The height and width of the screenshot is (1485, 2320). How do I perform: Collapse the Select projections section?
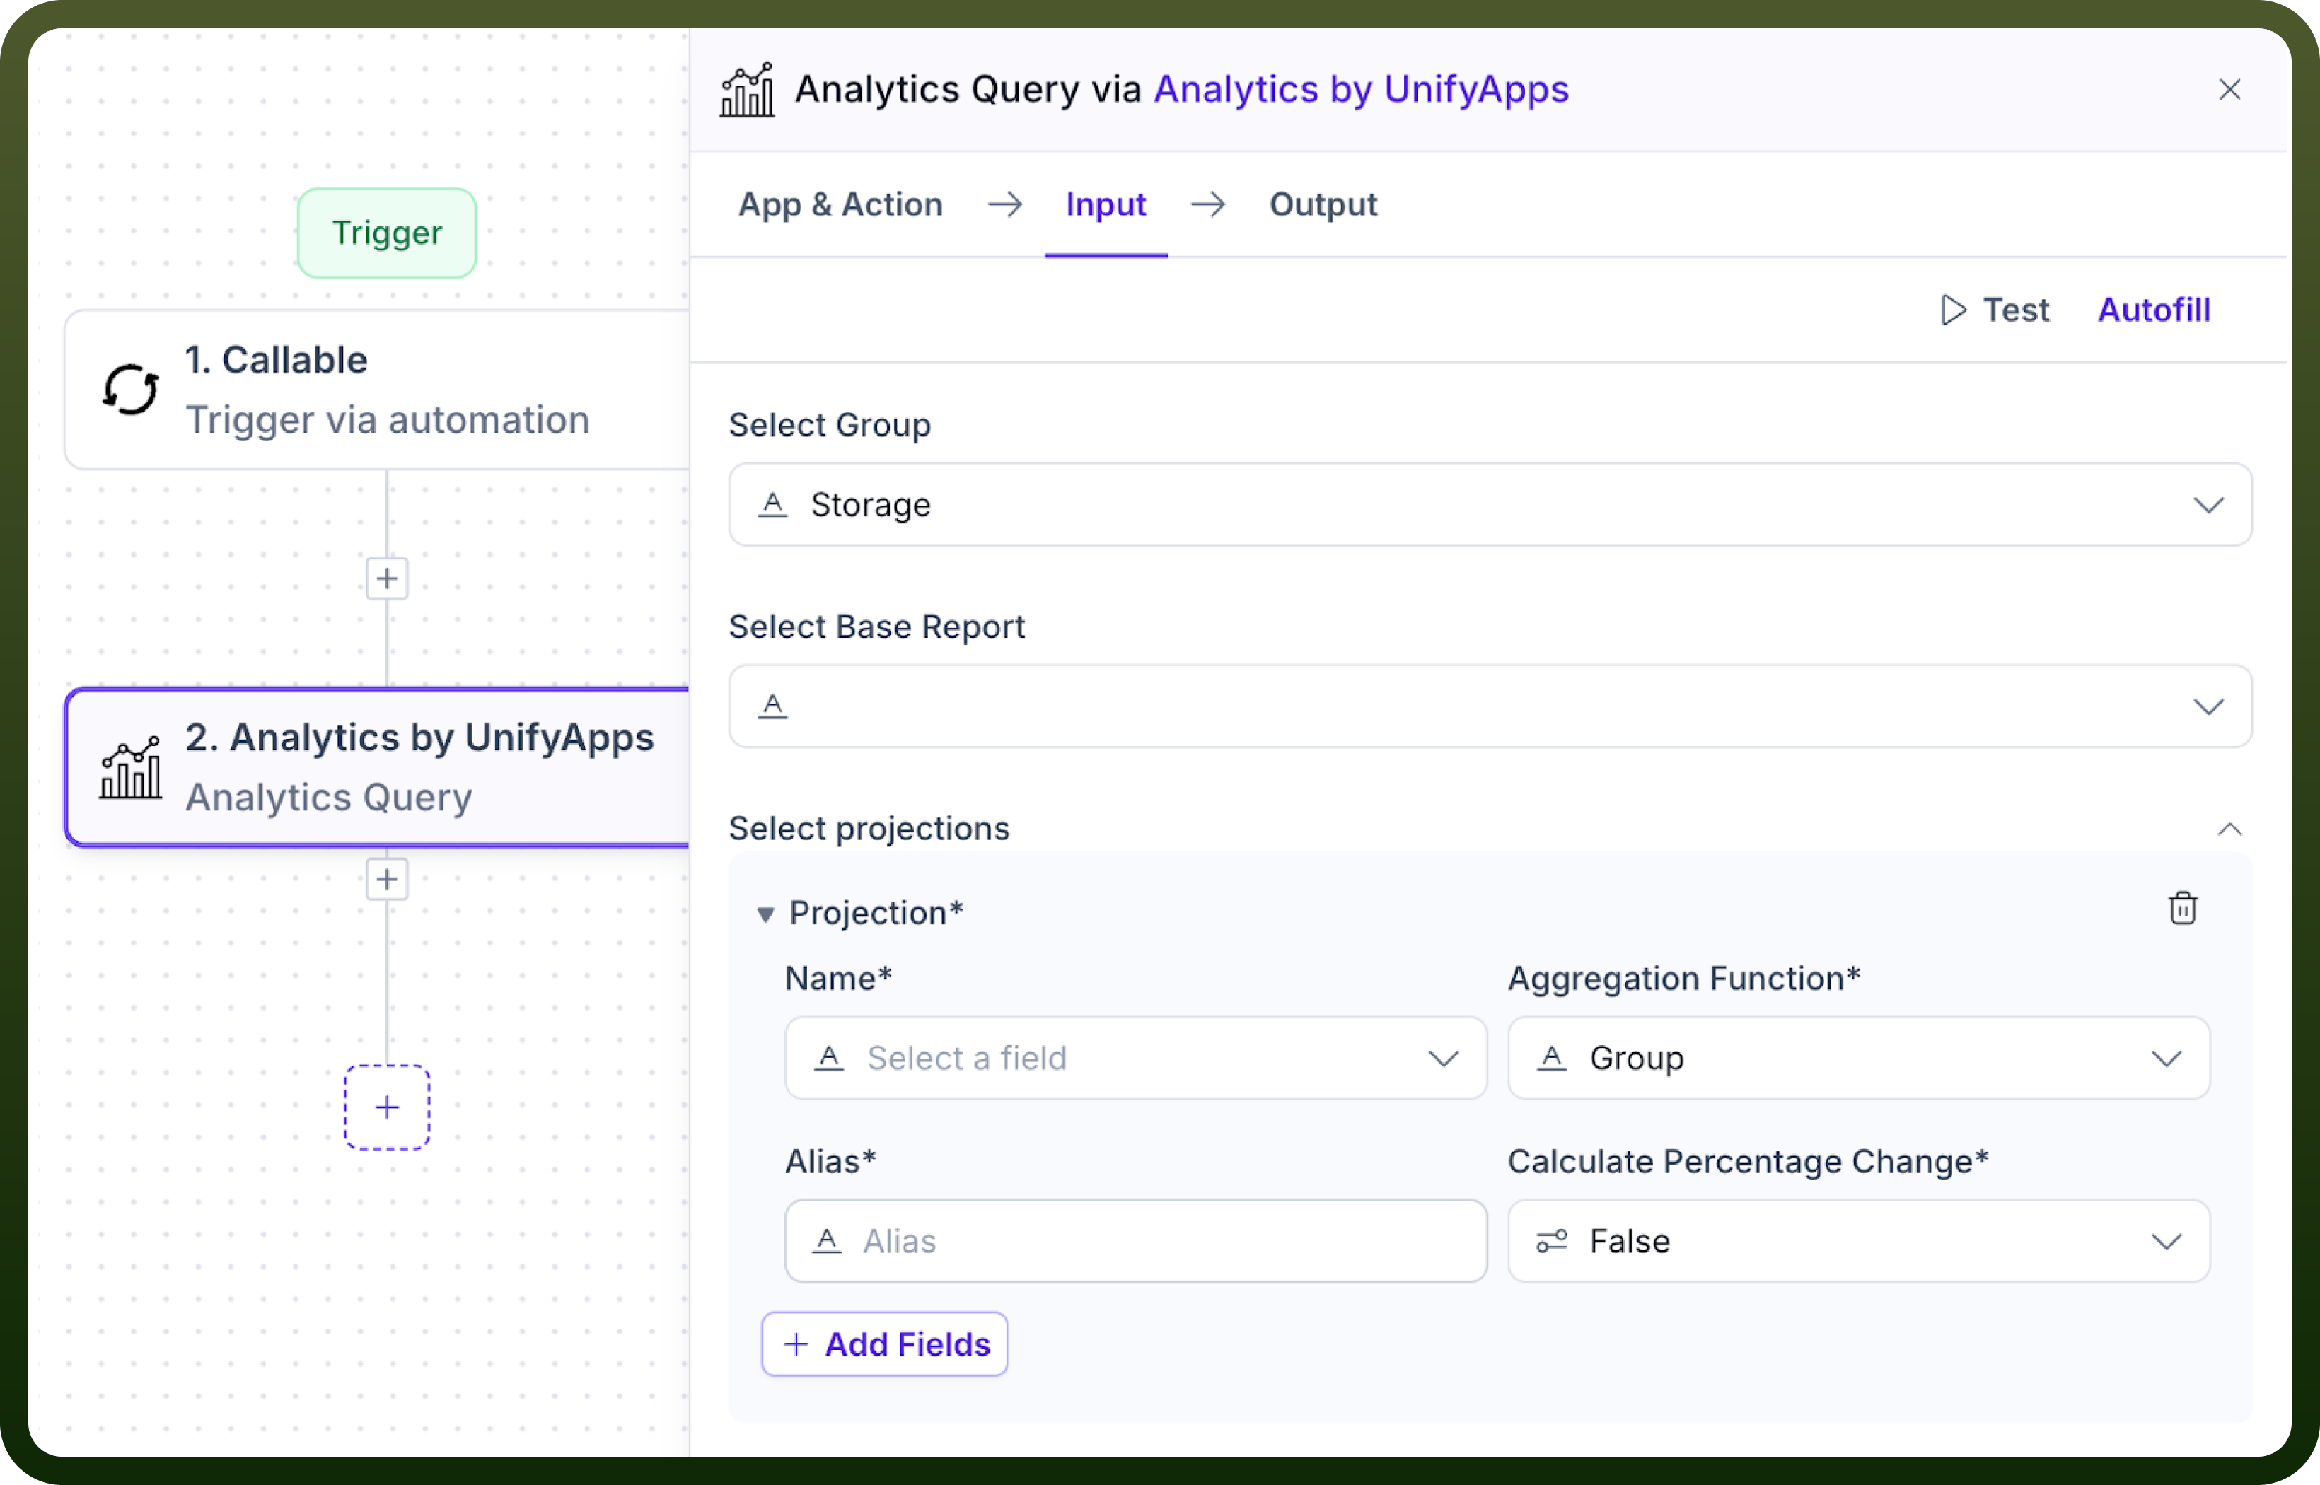tap(2229, 829)
